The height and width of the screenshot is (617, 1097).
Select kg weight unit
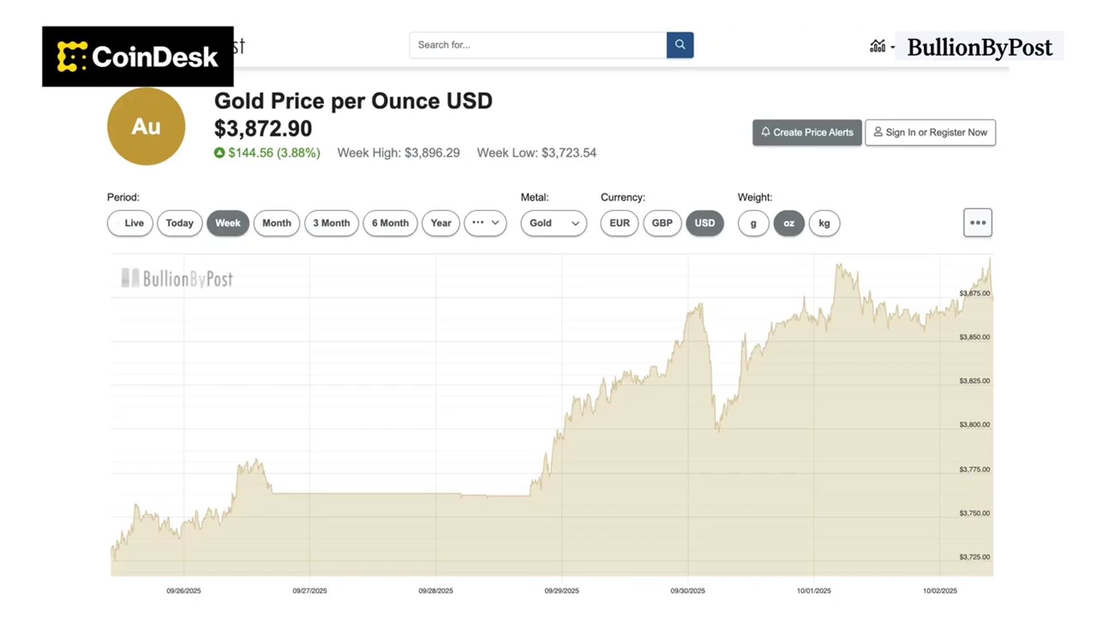(x=824, y=223)
